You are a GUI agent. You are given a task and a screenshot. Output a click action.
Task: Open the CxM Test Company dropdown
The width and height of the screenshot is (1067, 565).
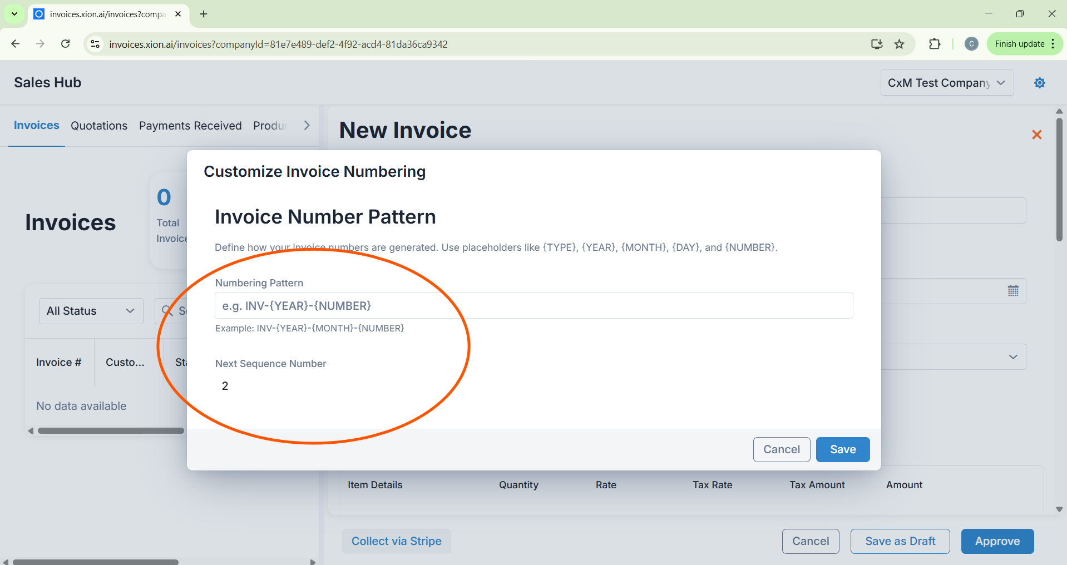[x=946, y=83]
